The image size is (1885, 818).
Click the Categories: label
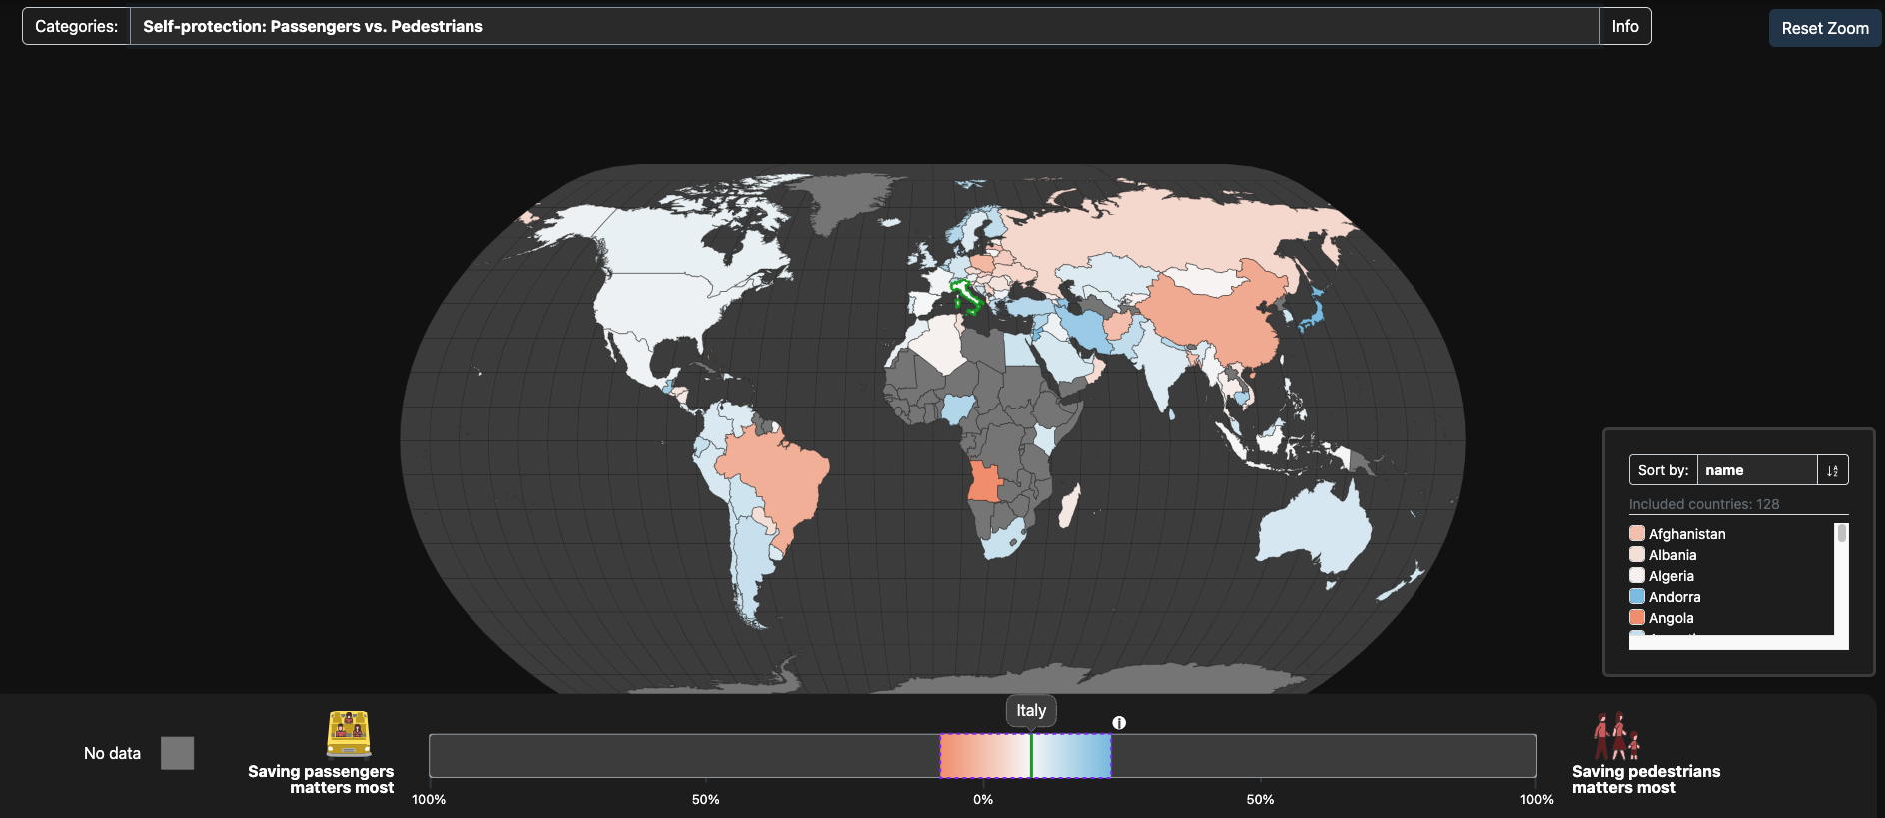pyautogui.click(x=77, y=27)
